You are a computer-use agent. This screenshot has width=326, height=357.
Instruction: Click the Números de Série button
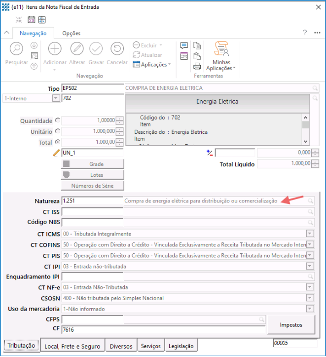click(92, 186)
